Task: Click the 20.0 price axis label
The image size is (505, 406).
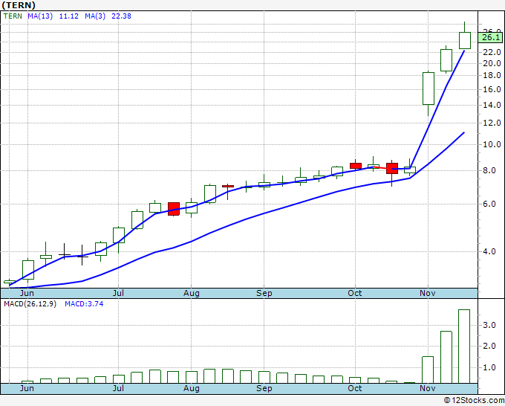Action: [492, 63]
